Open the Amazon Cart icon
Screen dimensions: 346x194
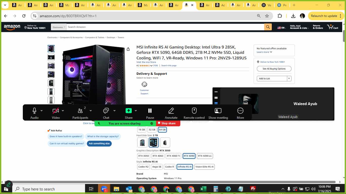(333, 27)
